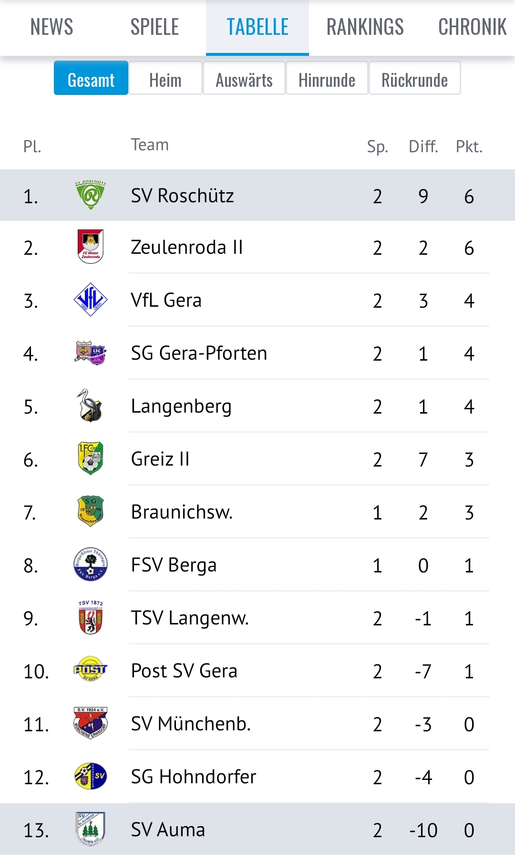Viewport: 515px width, 862px height.
Task: Go to the NEWS tab
Action: [x=51, y=27]
